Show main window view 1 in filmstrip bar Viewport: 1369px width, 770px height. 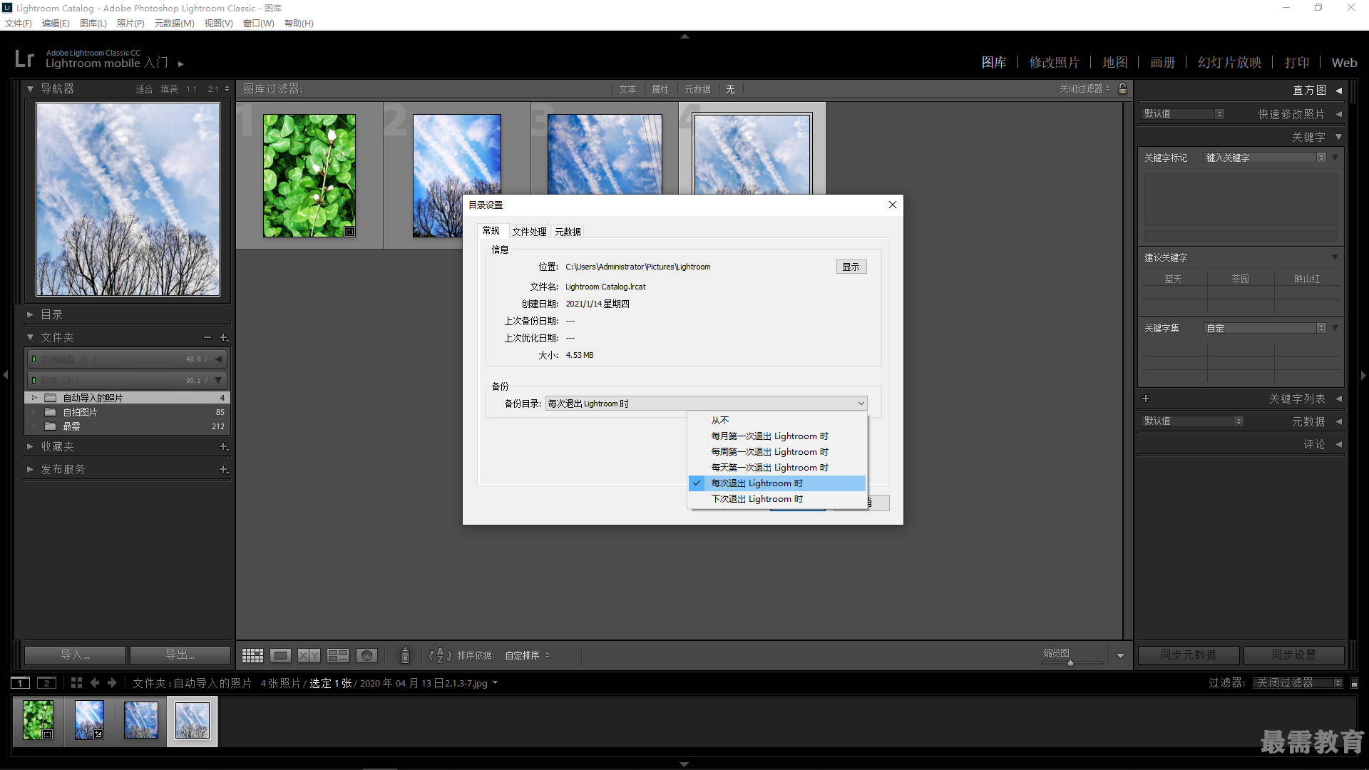pos(21,683)
